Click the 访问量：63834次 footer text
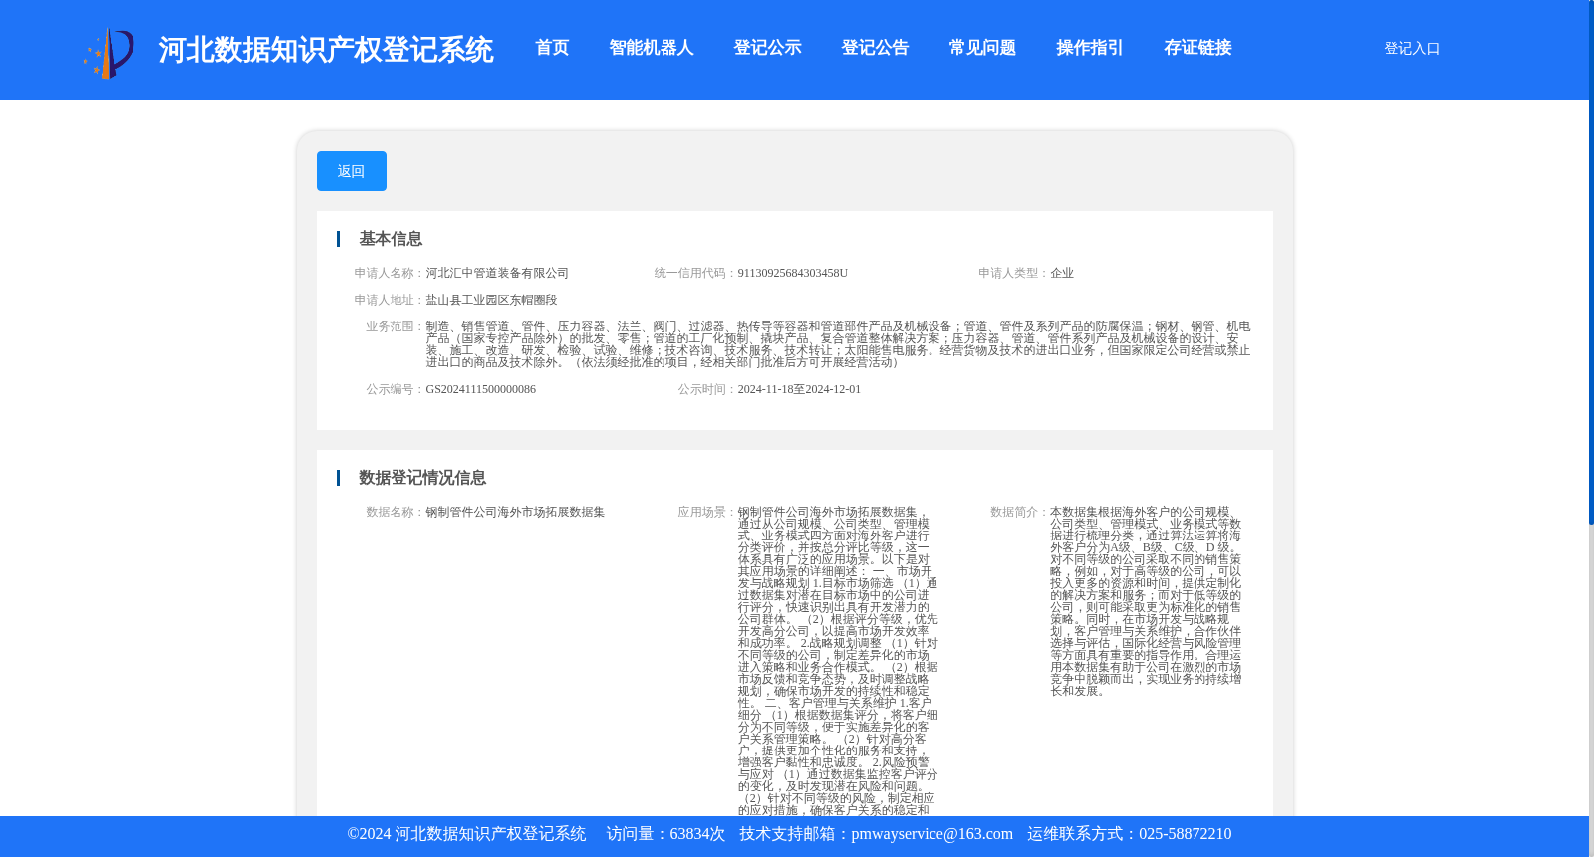Viewport: 1594px width, 857px height. point(665,834)
